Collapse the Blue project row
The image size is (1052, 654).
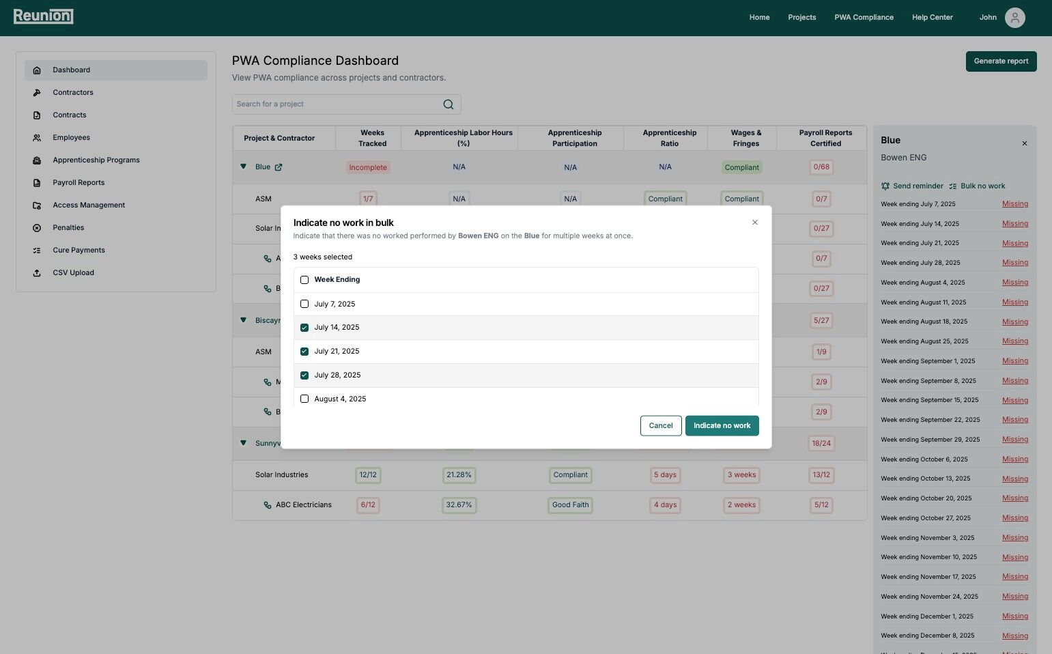pos(243,167)
